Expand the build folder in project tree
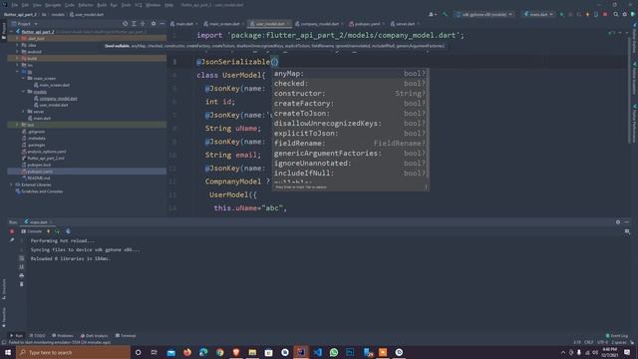638x359 pixels. [x=17, y=58]
